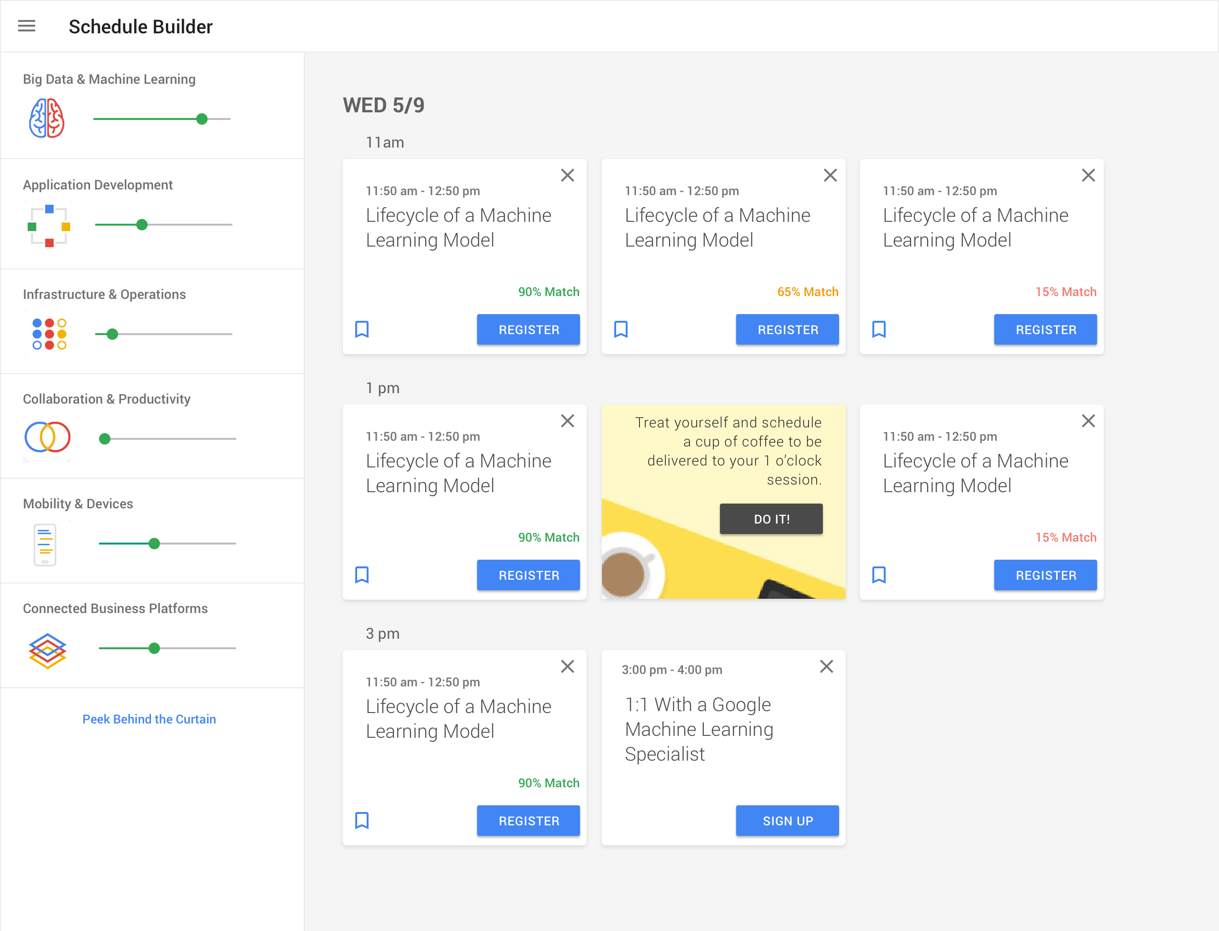Bookmark the 90% Match session at 3 pm
Screen dimensions: 1219x931
click(x=362, y=820)
